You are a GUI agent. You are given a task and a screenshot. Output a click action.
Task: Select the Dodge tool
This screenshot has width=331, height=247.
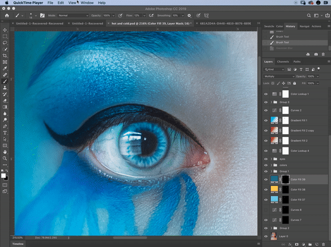coord(5,120)
